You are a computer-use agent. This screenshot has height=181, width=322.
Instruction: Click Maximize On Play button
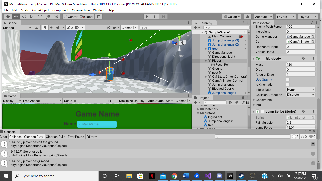click(x=132, y=101)
